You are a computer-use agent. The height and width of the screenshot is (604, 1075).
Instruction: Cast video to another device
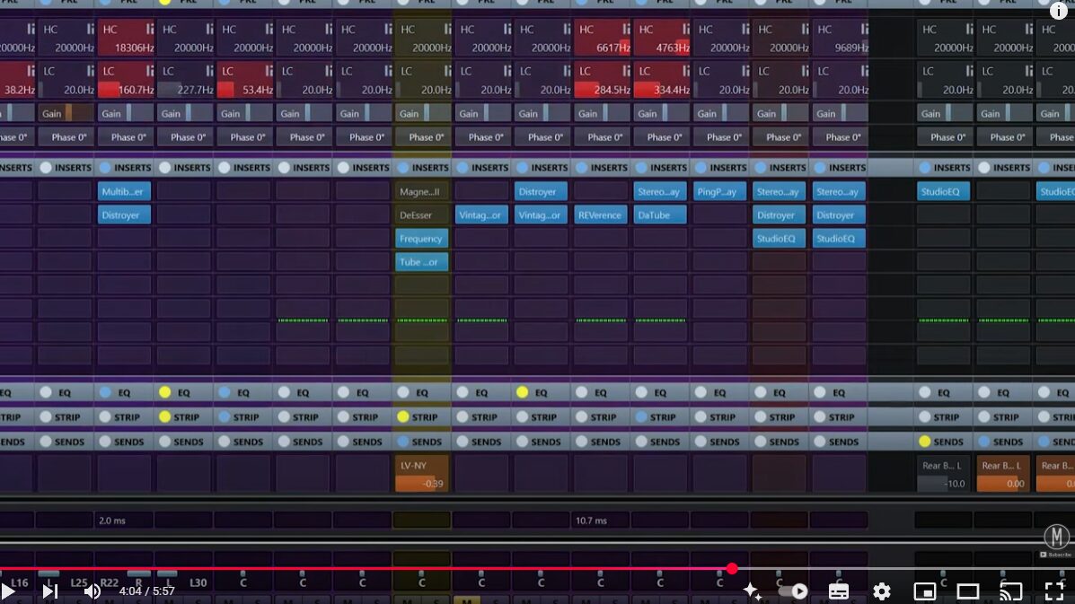point(1010,591)
